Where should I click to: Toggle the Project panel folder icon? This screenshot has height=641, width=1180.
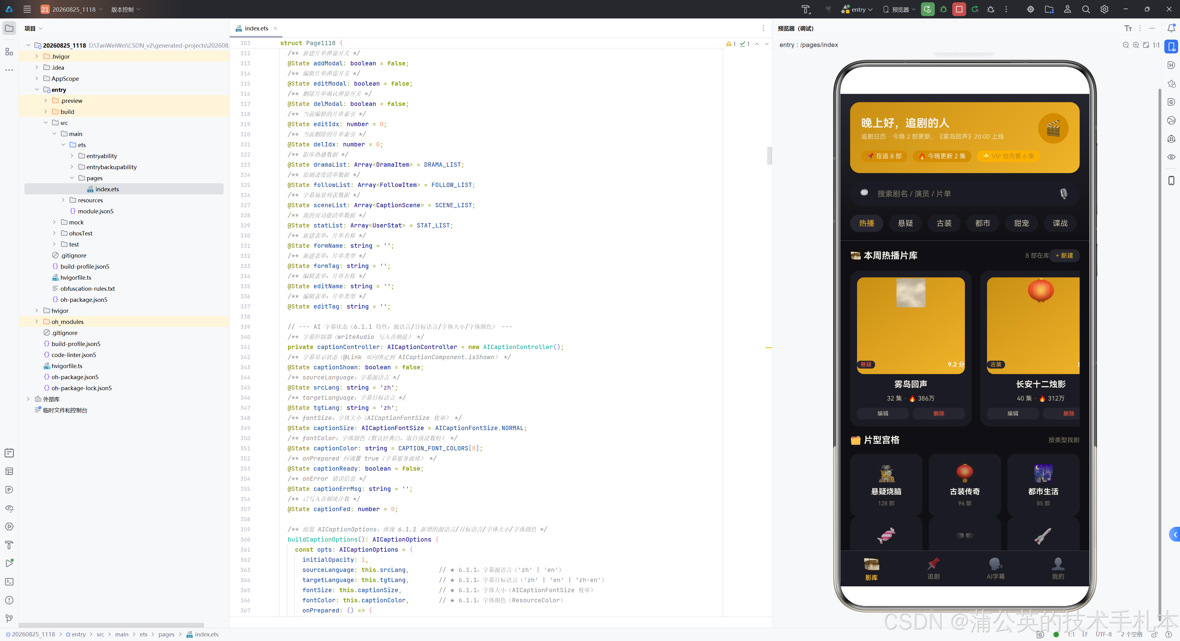click(9, 28)
